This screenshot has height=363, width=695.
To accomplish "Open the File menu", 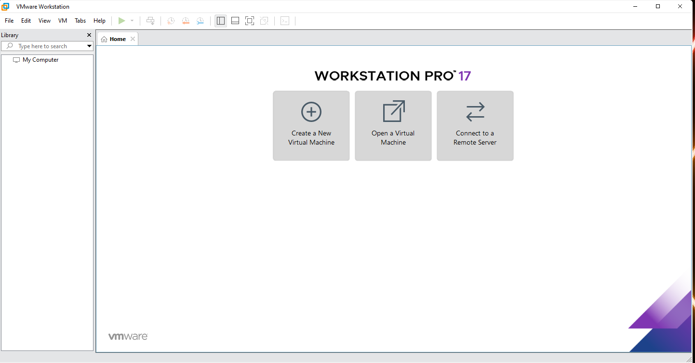I will pos(9,21).
